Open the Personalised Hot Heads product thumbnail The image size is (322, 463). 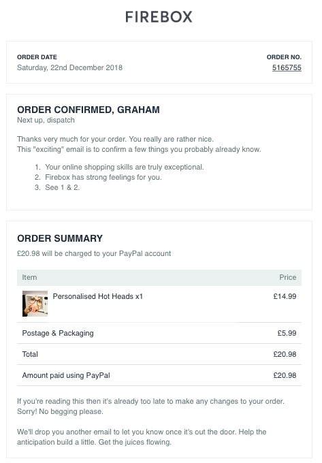[35, 304]
